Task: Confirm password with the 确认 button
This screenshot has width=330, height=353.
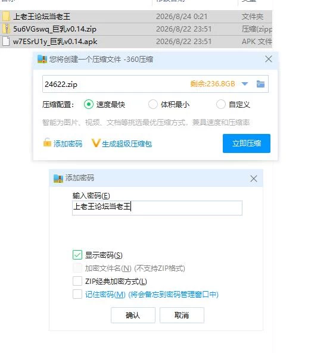Action: [x=133, y=315]
